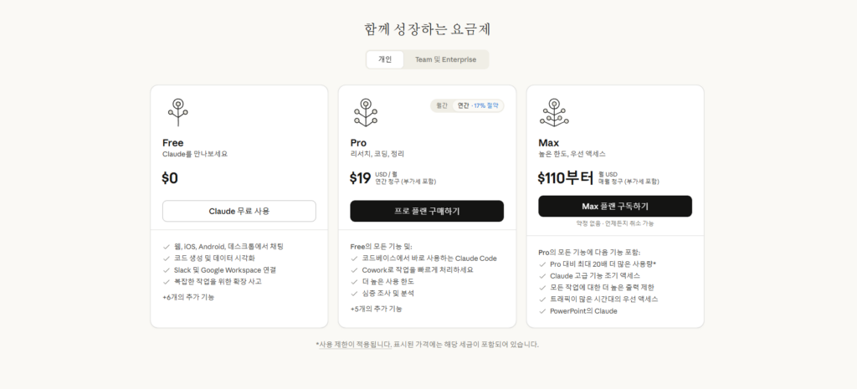Click the Pro plan branching icon

coord(363,112)
